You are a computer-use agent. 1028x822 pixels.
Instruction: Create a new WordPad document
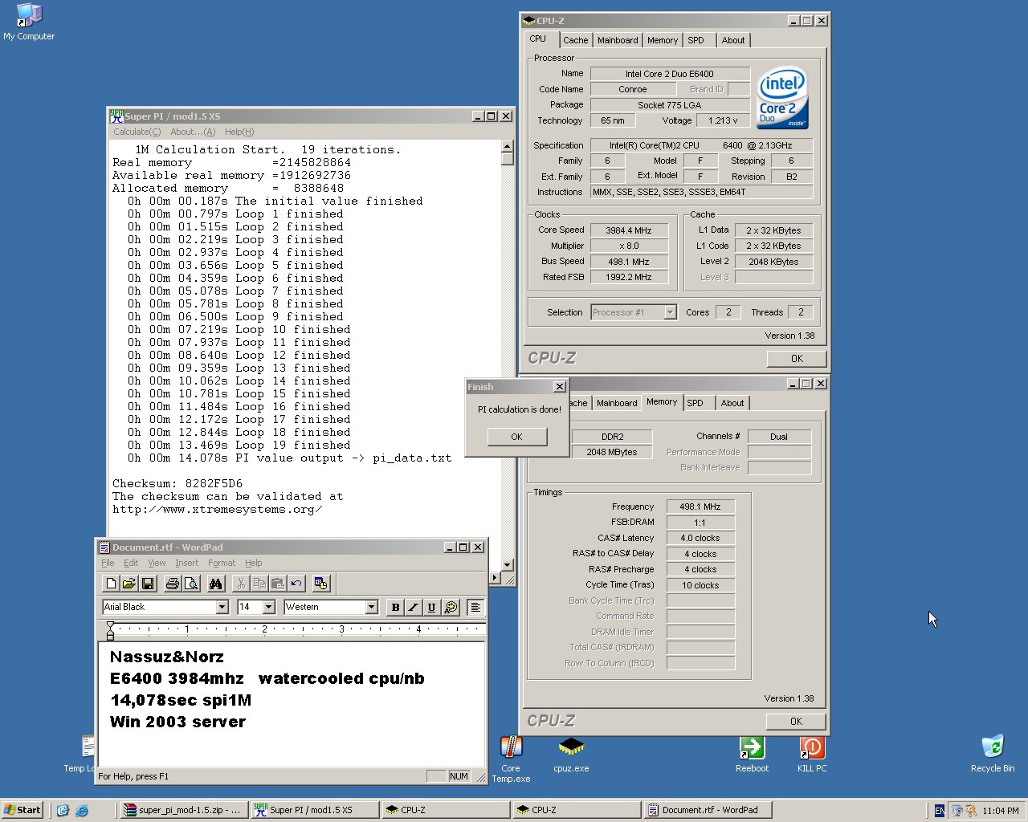tap(111, 584)
